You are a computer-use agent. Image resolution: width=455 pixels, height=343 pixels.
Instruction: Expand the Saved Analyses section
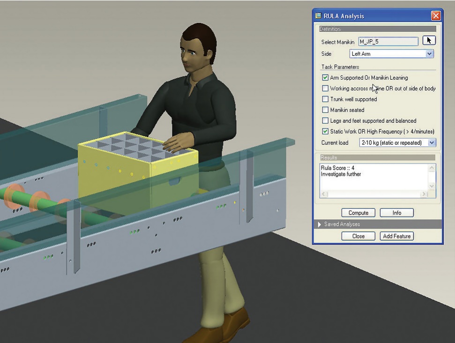click(x=320, y=224)
